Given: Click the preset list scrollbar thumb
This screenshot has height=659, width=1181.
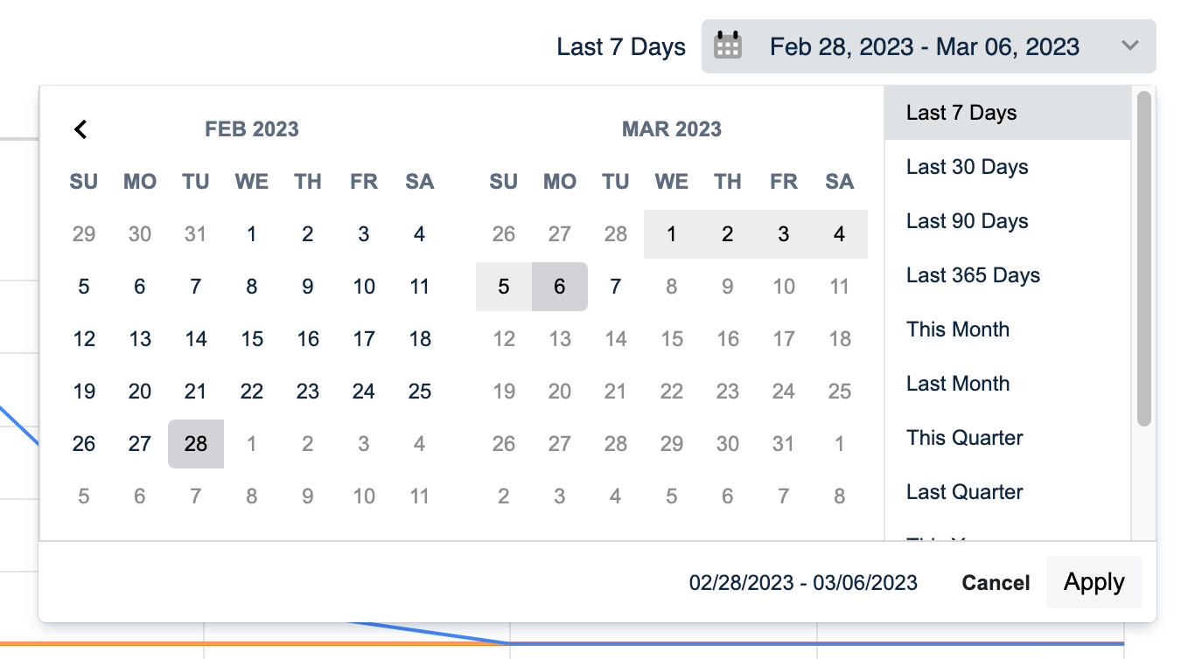Looking at the screenshot, I should tap(1143, 258).
